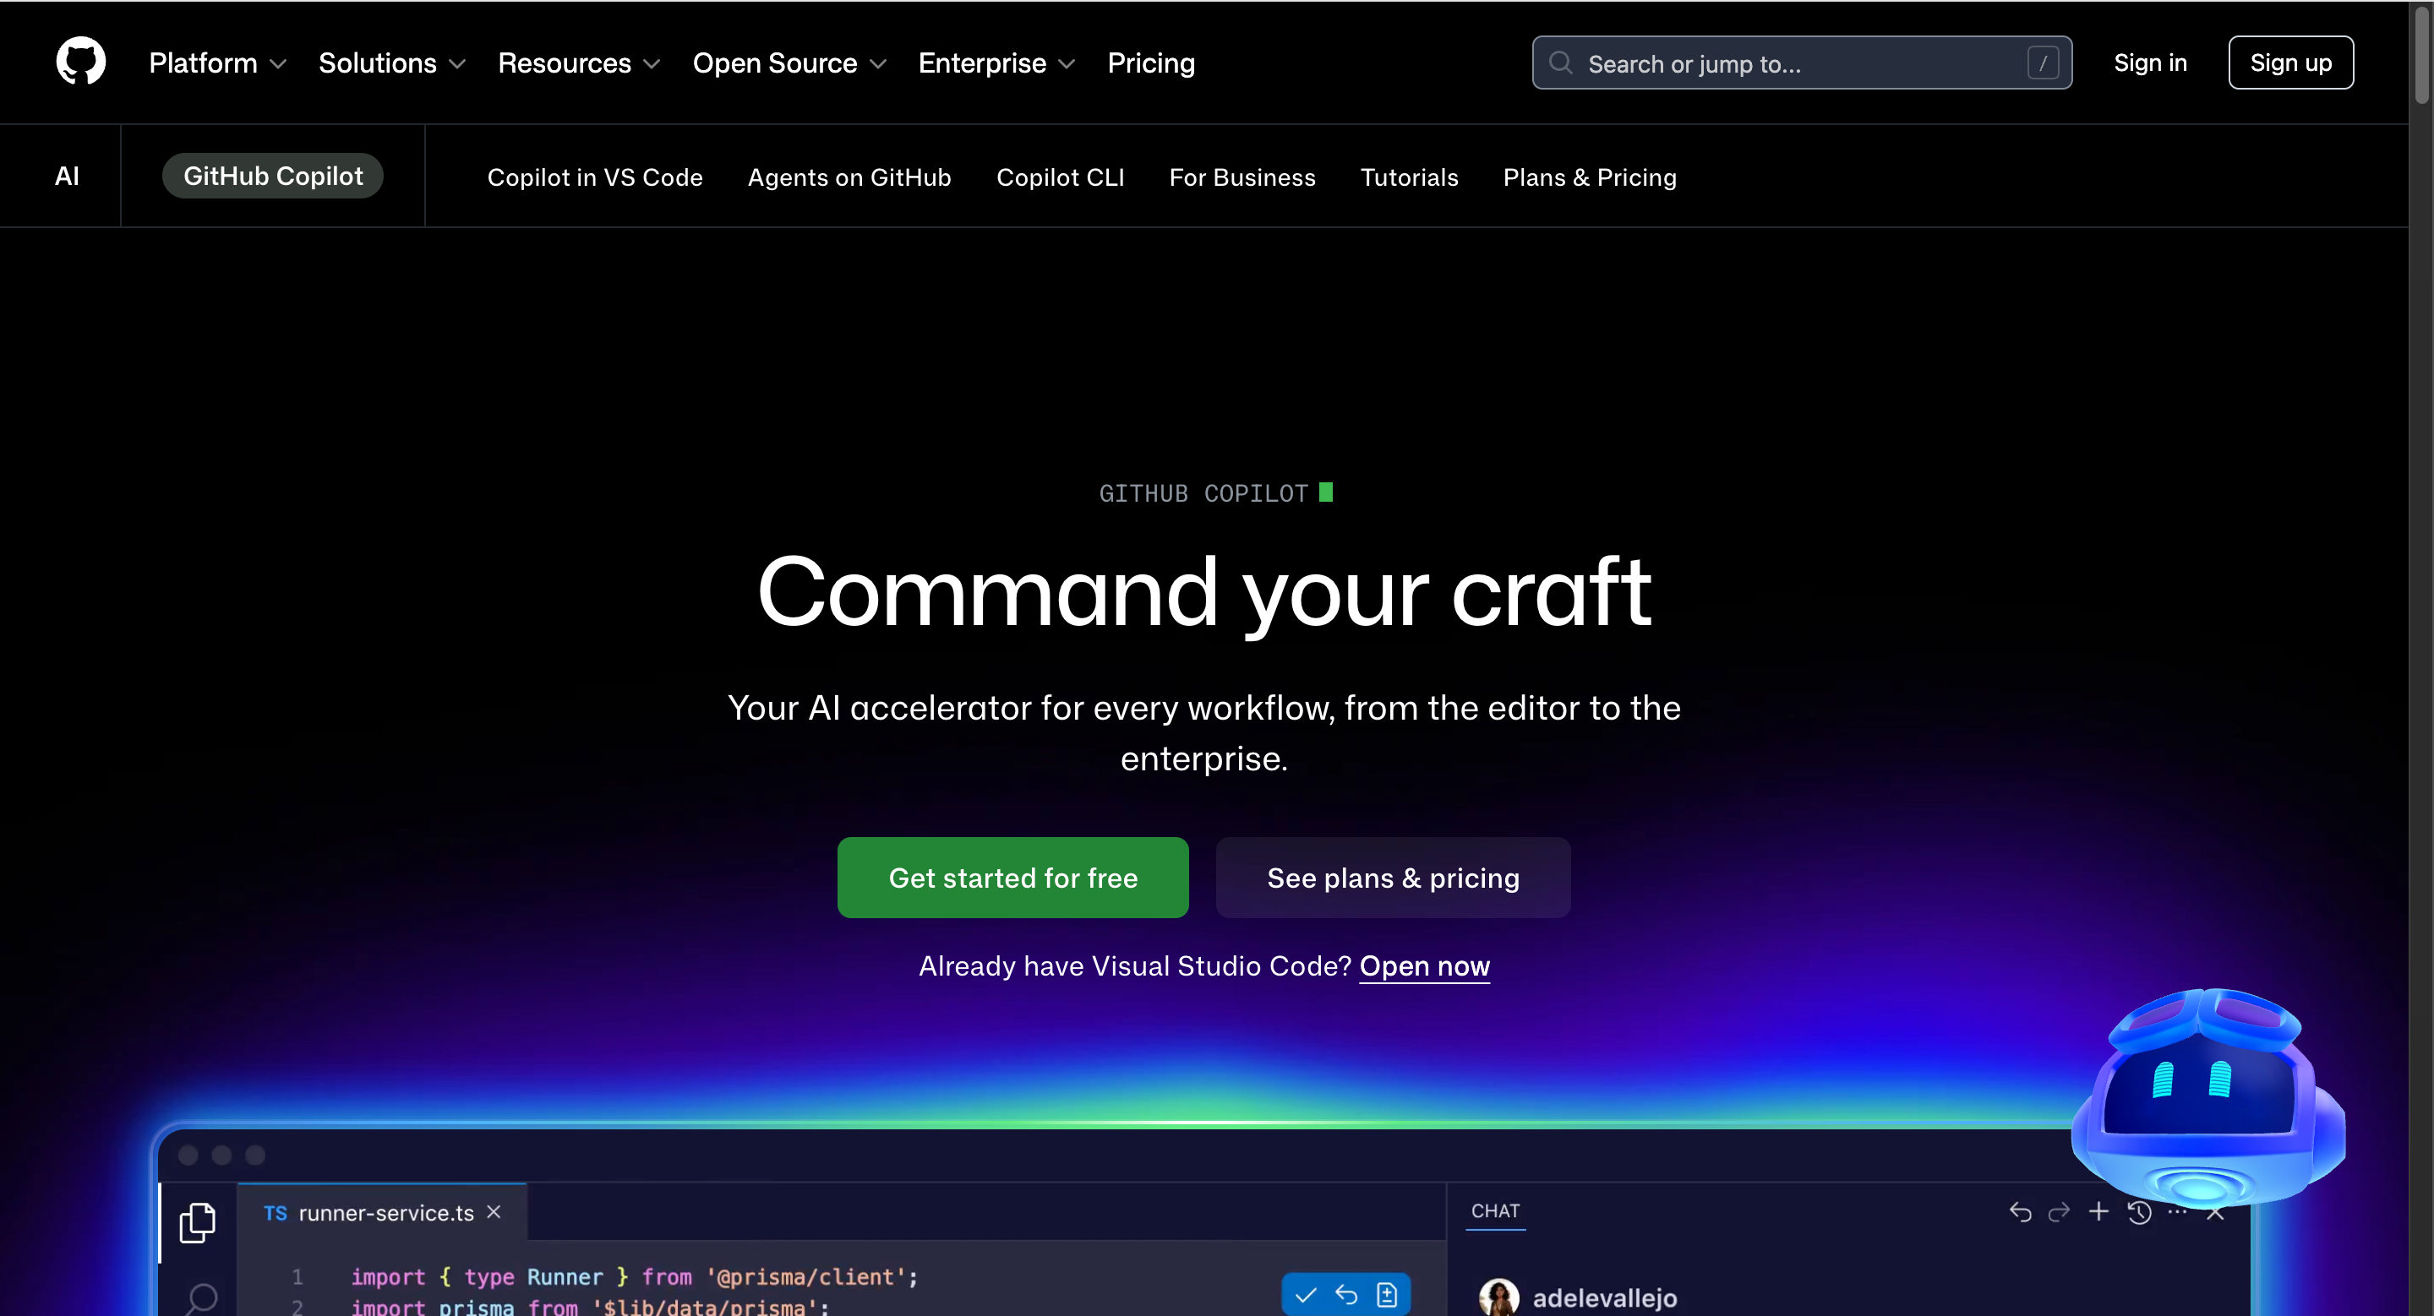Image resolution: width=2434 pixels, height=1316 pixels.
Task: Switch to the CHAT tab in the editor
Action: point(1495,1212)
